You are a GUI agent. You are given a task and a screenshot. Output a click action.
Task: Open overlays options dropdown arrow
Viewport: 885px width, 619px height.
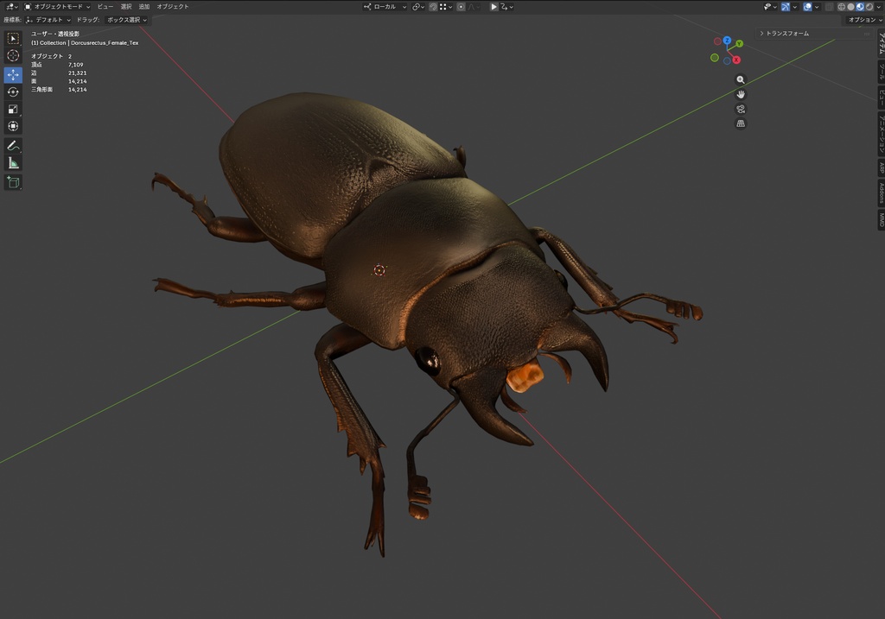click(817, 7)
